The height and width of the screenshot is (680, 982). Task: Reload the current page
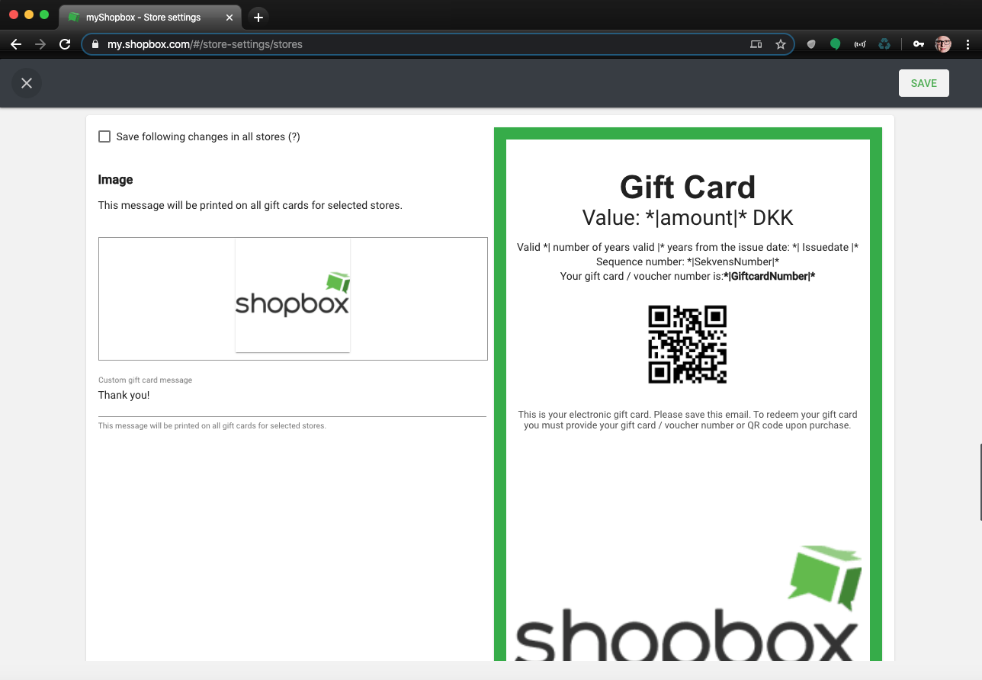click(65, 44)
